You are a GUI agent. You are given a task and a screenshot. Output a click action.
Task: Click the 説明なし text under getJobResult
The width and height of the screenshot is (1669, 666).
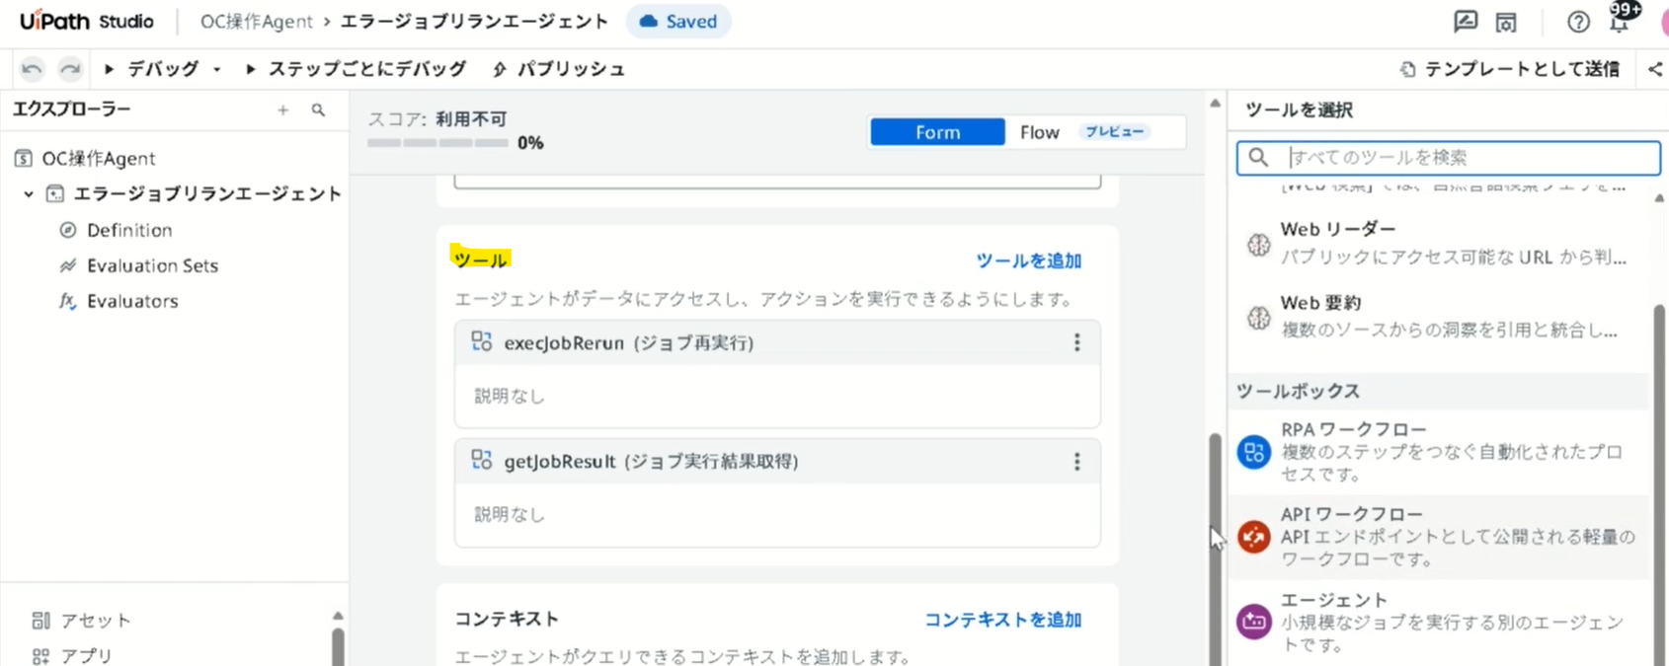pyautogui.click(x=510, y=514)
